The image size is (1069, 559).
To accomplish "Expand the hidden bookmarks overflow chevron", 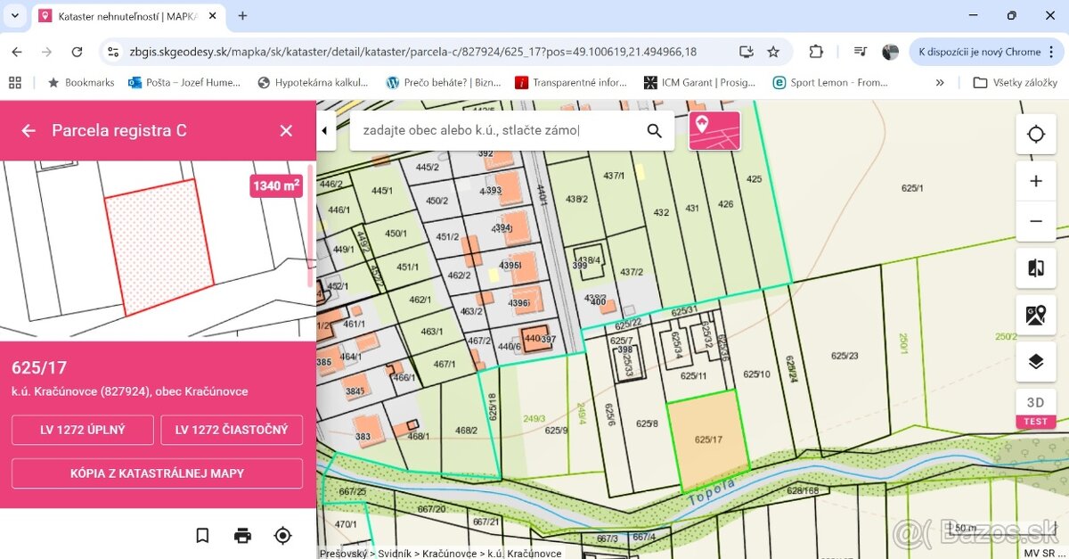I will point(939,82).
